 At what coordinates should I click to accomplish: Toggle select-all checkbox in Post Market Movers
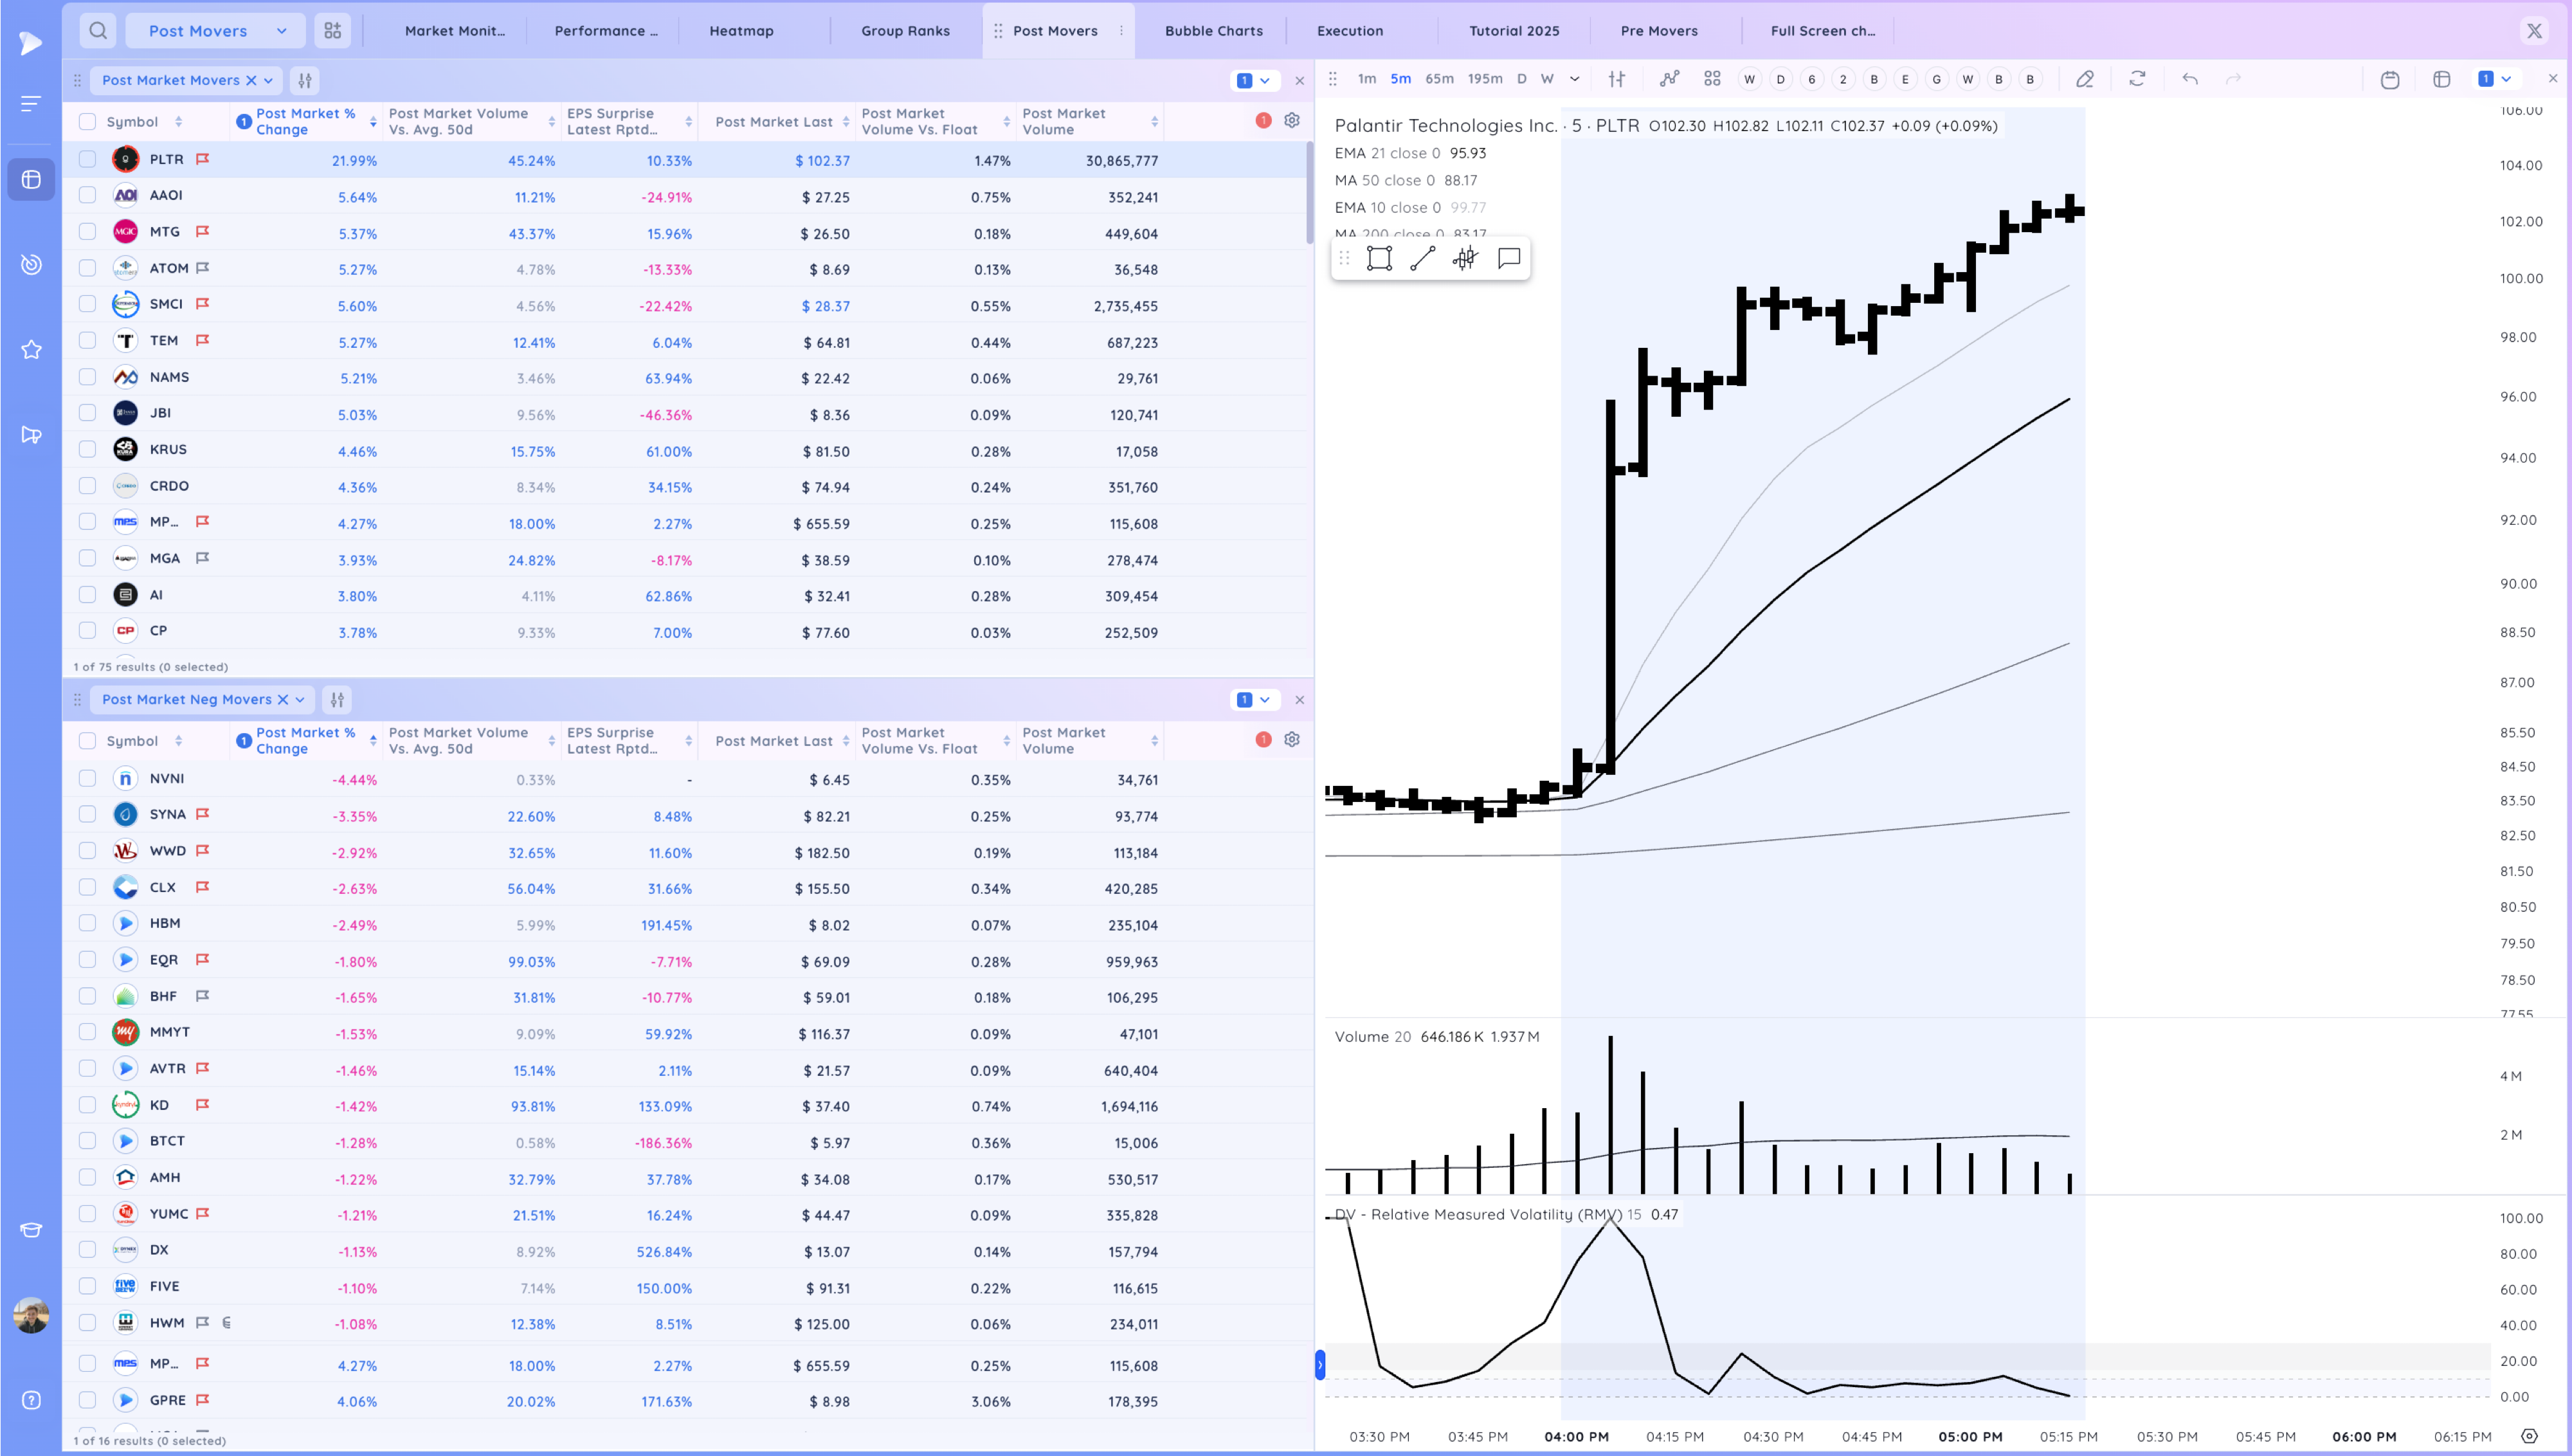pyautogui.click(x=88, y=122)
